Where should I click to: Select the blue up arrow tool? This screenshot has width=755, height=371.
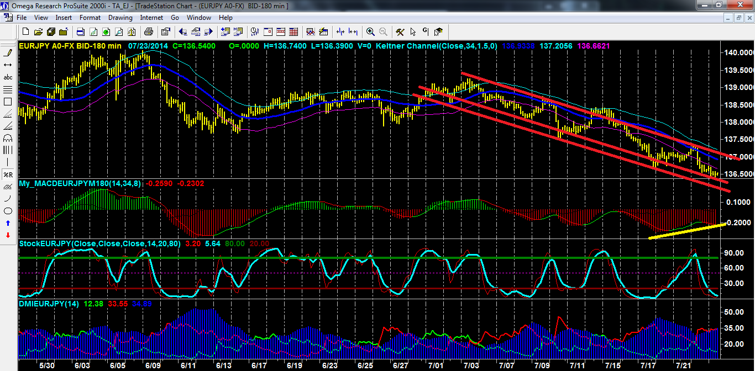point(8,223)
